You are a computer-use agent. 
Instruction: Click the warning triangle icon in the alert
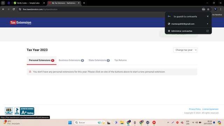point(30,71)
